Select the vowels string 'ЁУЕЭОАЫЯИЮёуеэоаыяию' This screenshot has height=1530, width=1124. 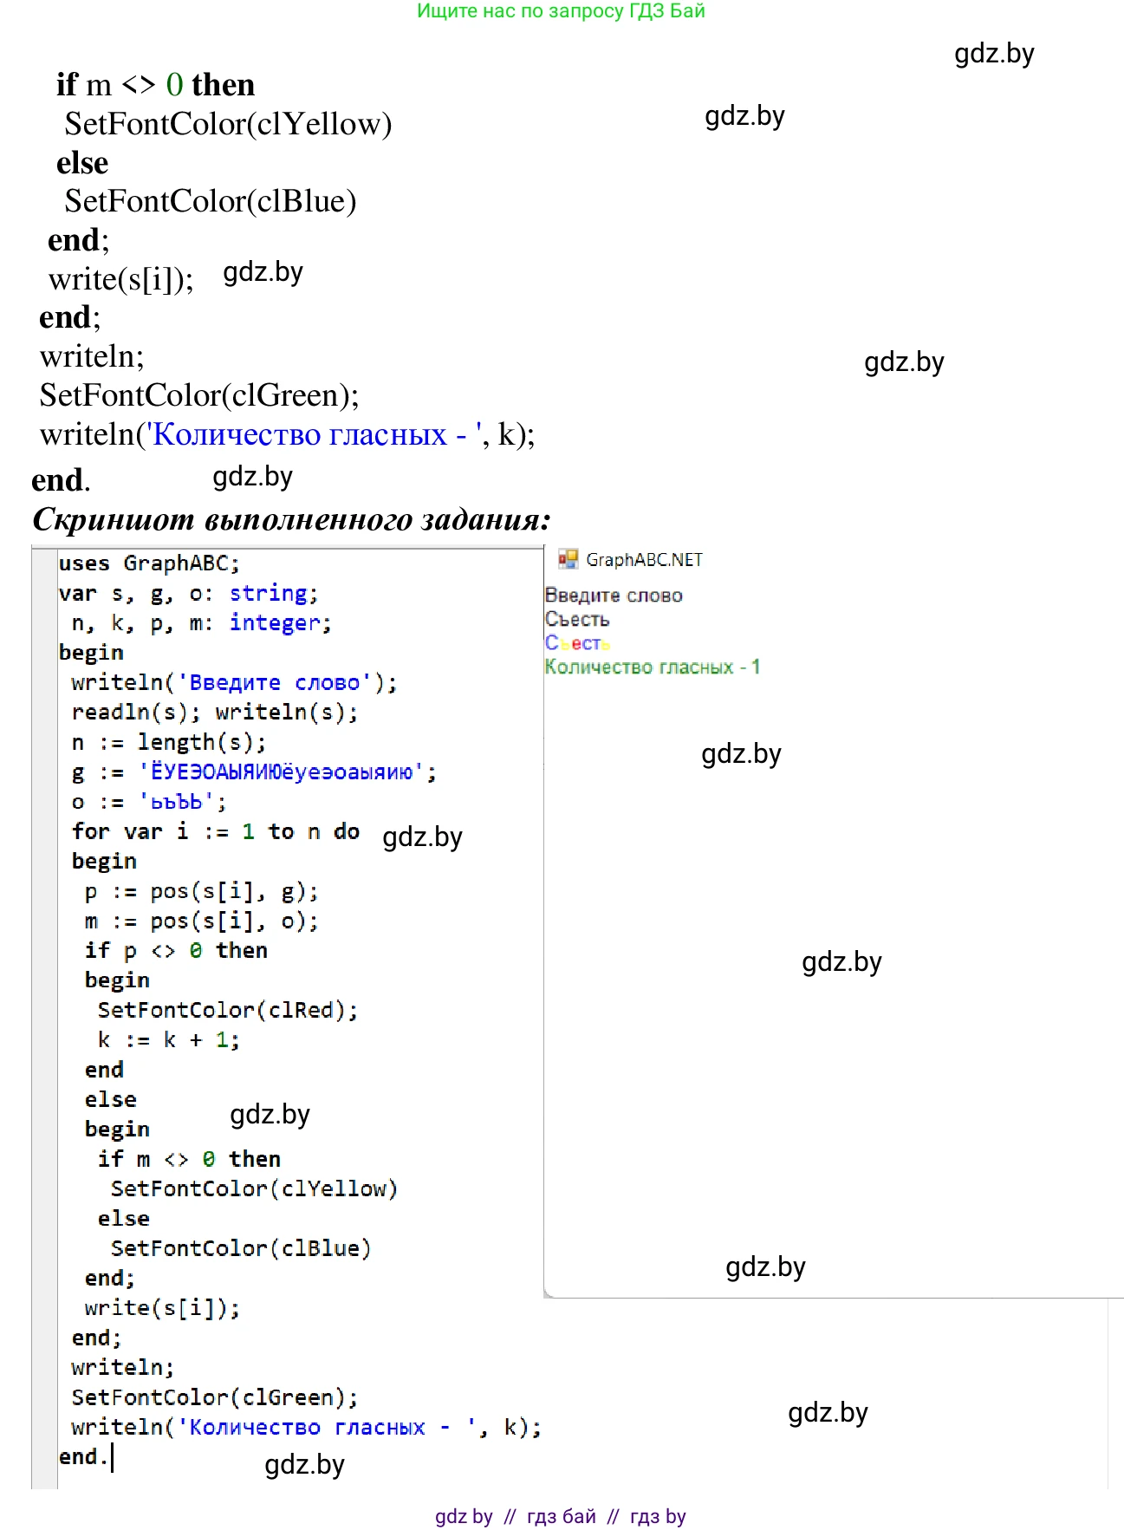pyautogui.click(x=288, y=772)
